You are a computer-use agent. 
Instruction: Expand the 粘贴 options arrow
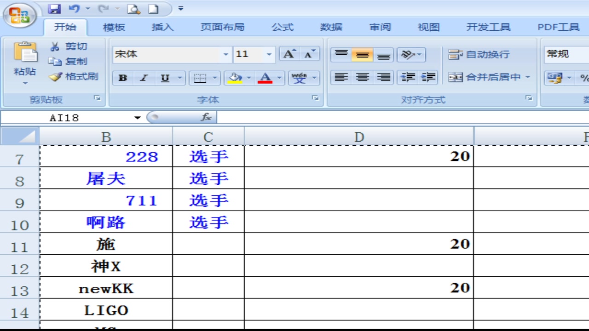[25, 83]
